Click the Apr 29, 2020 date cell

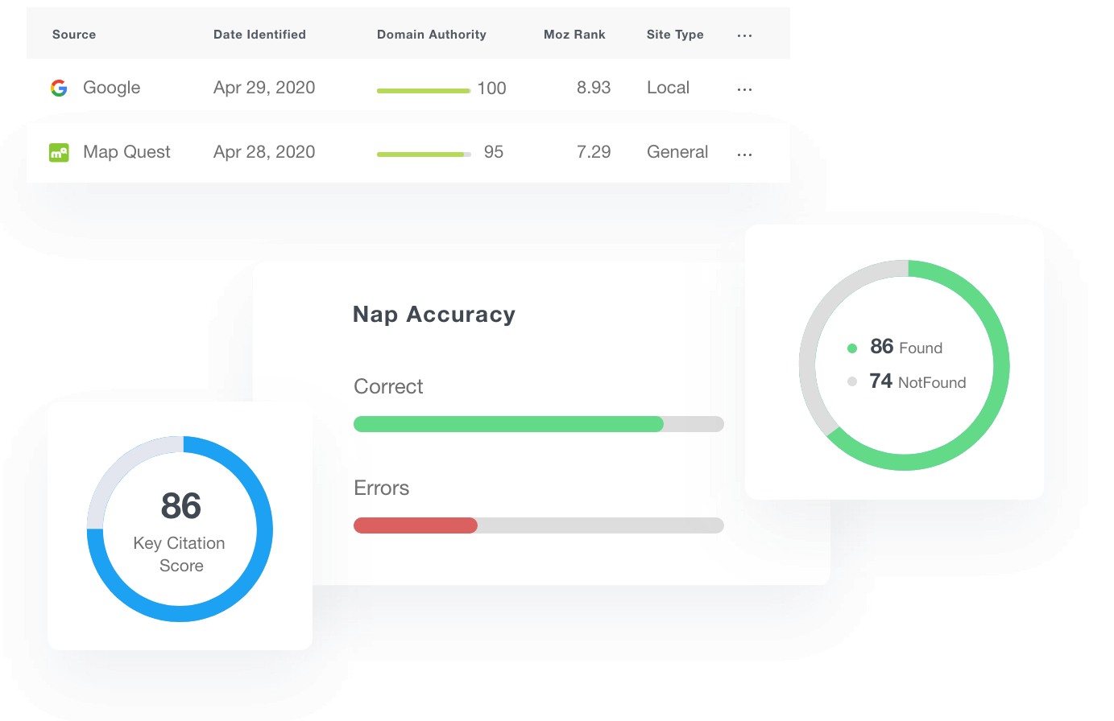tap(264, 88)
